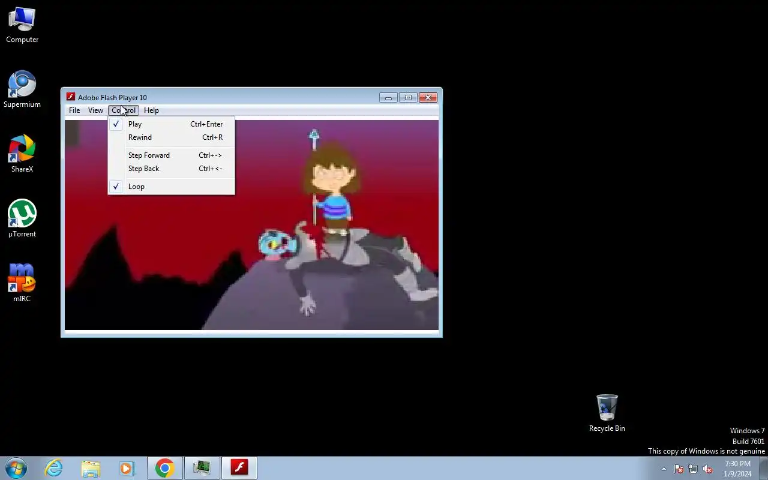
Task: Open the Help menu
Action: click(x=151, y=110)
